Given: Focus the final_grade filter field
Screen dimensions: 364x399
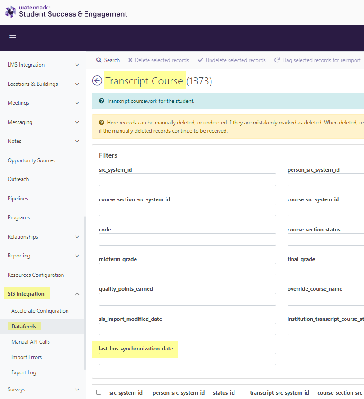Looking at the screenshot, I should (x=326, y=269).
